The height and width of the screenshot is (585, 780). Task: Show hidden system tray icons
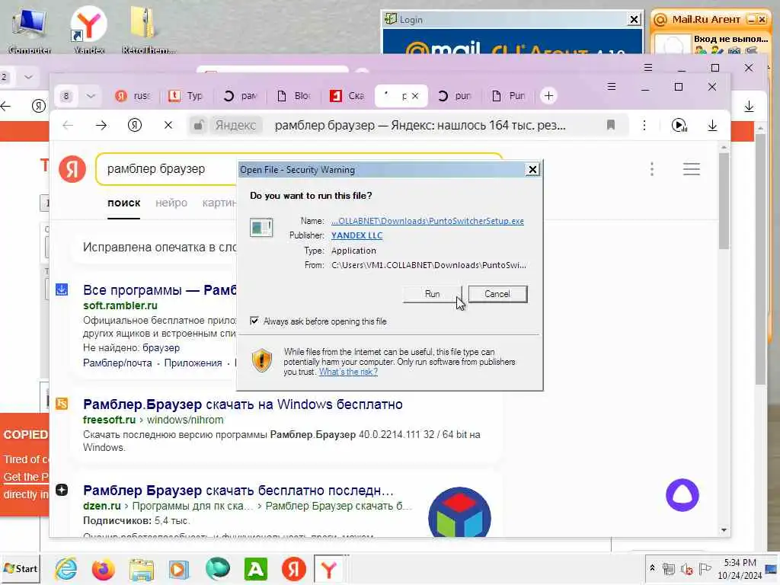click(652, 567)
